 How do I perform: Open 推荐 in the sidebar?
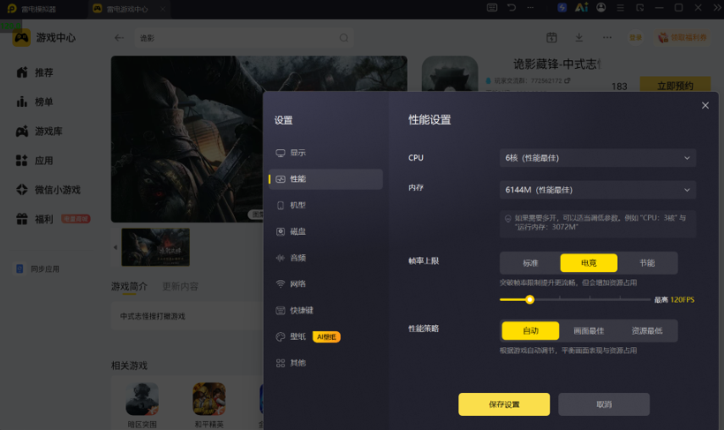34,72
